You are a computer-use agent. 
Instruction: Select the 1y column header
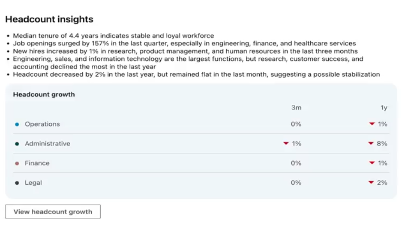coord(384,108)
